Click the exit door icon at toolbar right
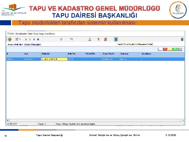The width and height of the screenshot is (189, 142). tap(182, 39)
